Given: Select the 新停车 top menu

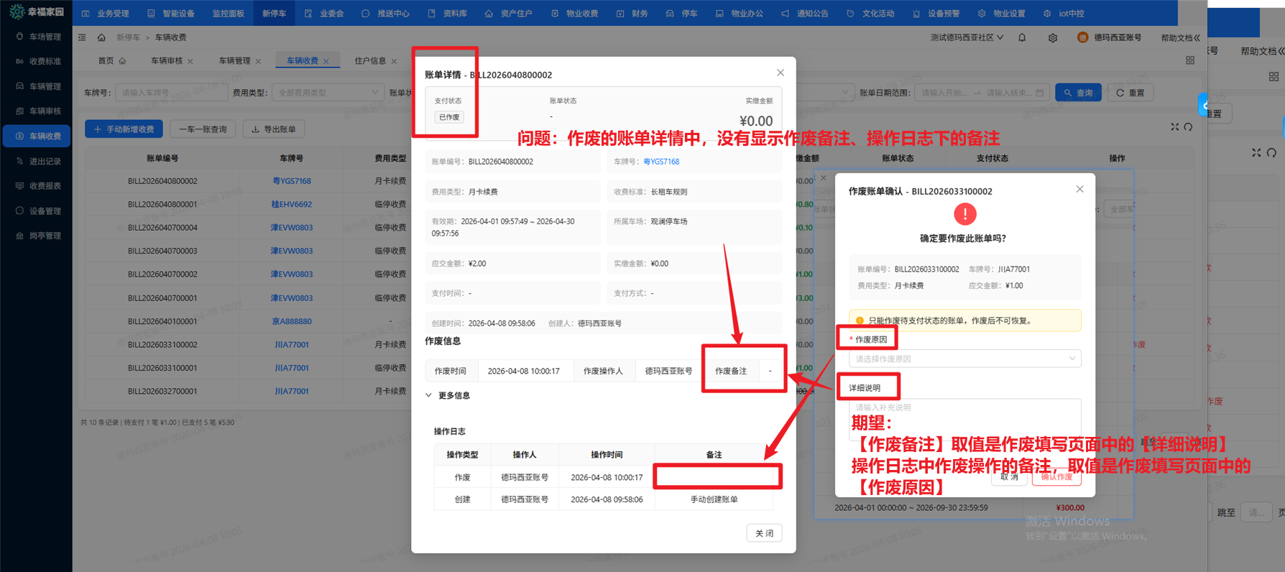Looking at the screenshot, I should pyautogui.click(x=274, y=13).
